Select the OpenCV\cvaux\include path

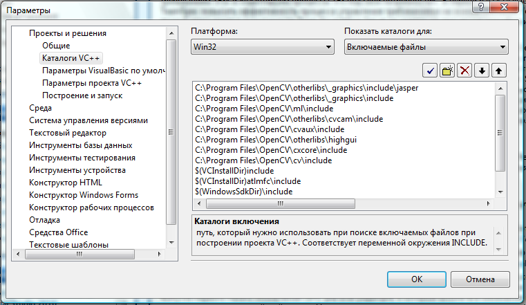(x=270, y=129)
